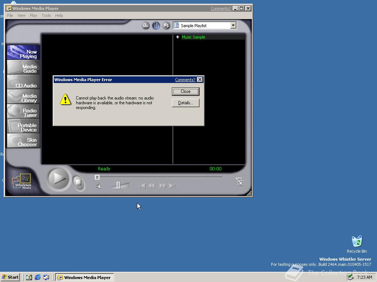Screen dimensions: 377x282
Task: Maximize the Windows Media Player window
Action: tap(242, 8)
